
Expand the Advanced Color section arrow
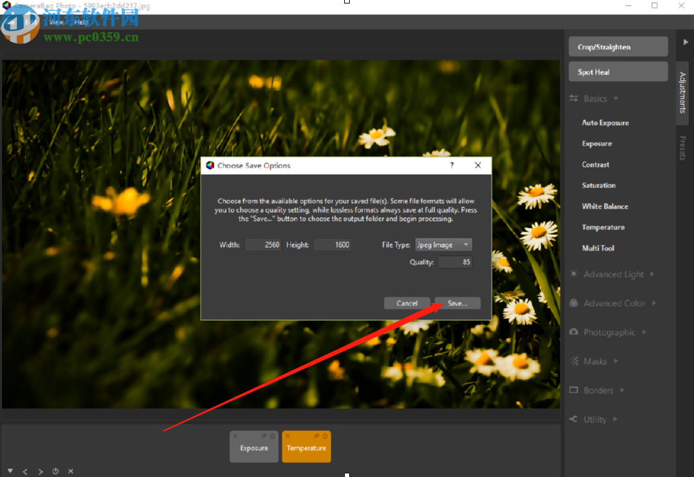(x=654, y=303)
